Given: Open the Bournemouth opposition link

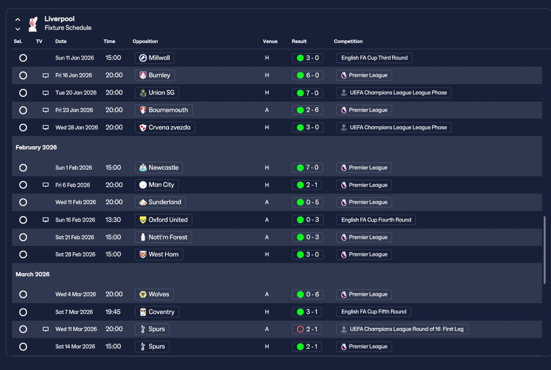Looking at the screenshot, I should pyautogui.click(x=164, y=110).
